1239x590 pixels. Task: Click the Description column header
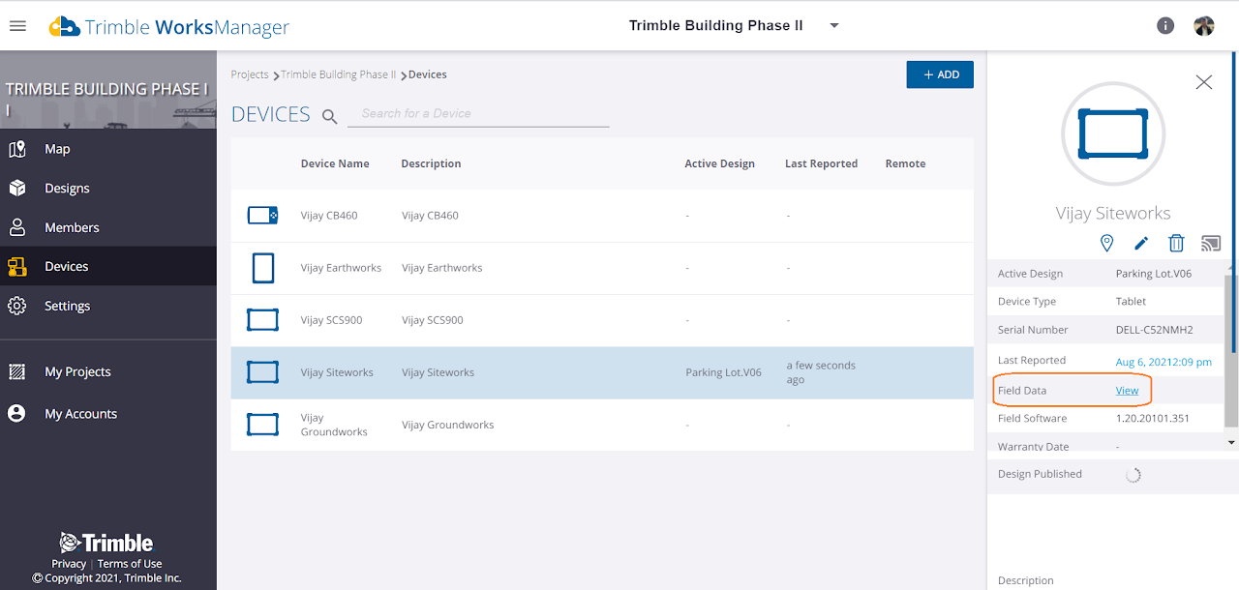(x=431, y=163)
